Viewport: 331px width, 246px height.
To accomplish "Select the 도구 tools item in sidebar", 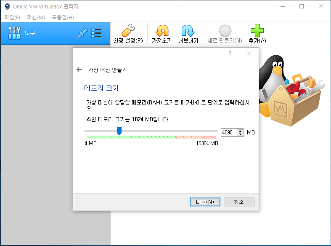I will [56, 33].
